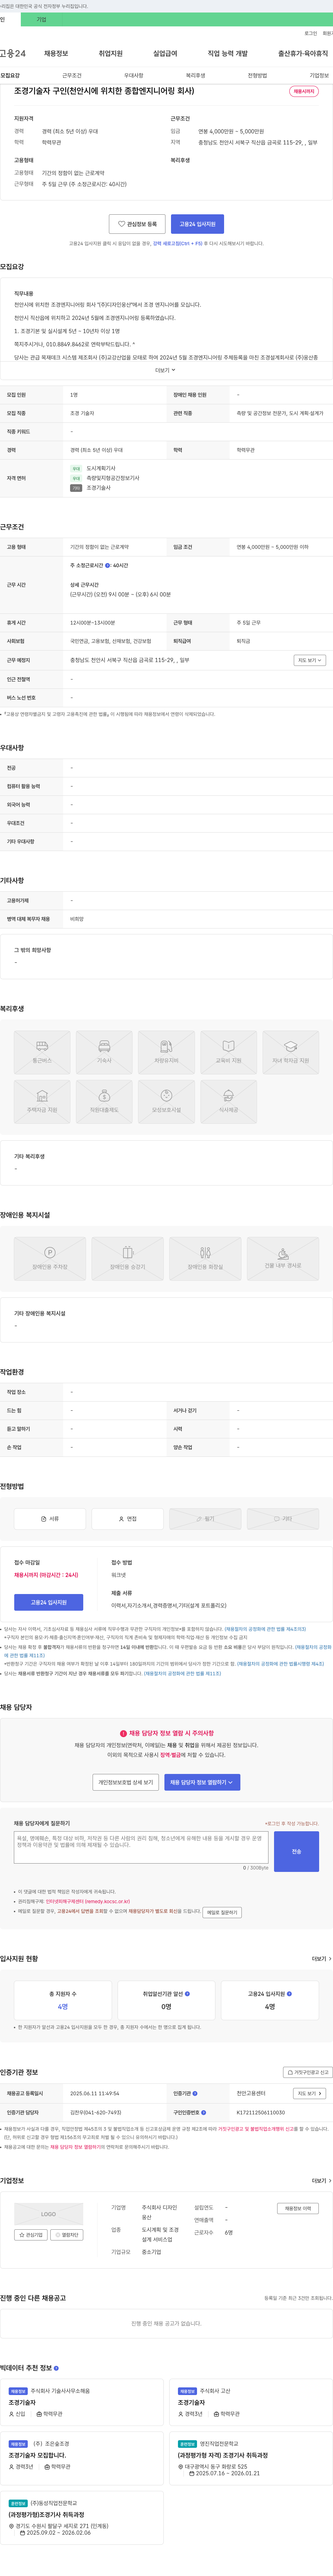Click the company LOGO thumbnail
This screenshot has width=333, height=2576.
(x=49, y=2214)
